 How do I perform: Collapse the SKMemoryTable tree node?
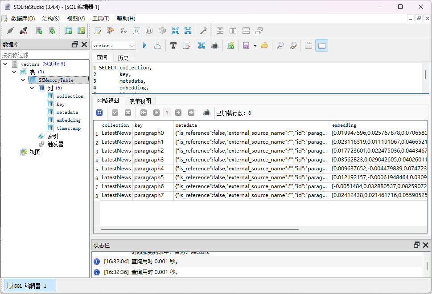[x=23, y=80]
